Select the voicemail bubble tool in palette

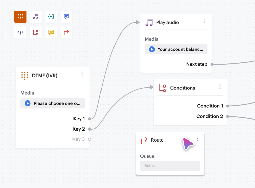[51, 32]
